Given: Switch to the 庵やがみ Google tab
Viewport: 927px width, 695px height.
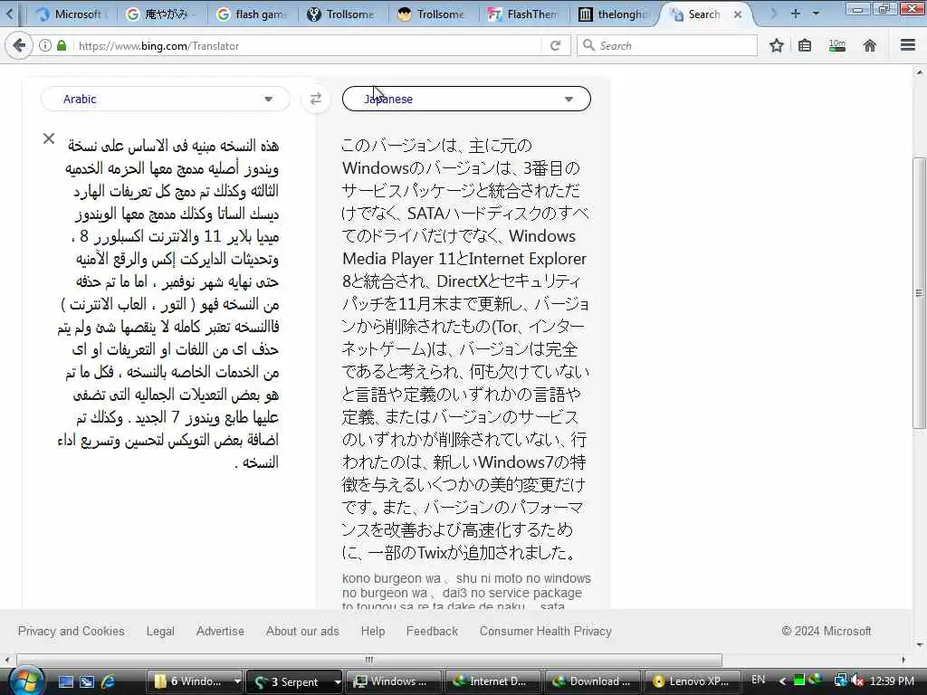Looking at the screenshot, I should (161, 14).
